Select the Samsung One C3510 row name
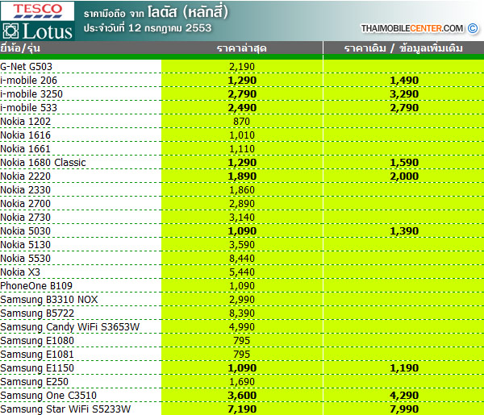The width and height of the screenshot is (484, 415). 48,396
